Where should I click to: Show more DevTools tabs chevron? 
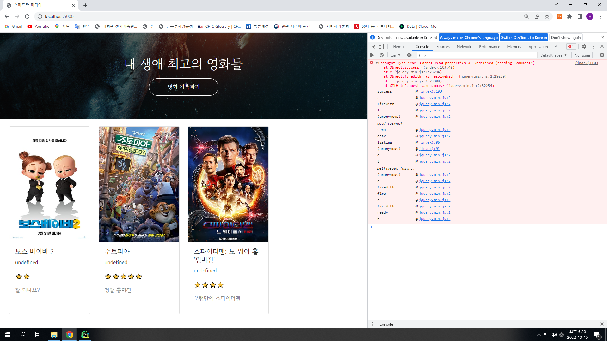point(556,46)
